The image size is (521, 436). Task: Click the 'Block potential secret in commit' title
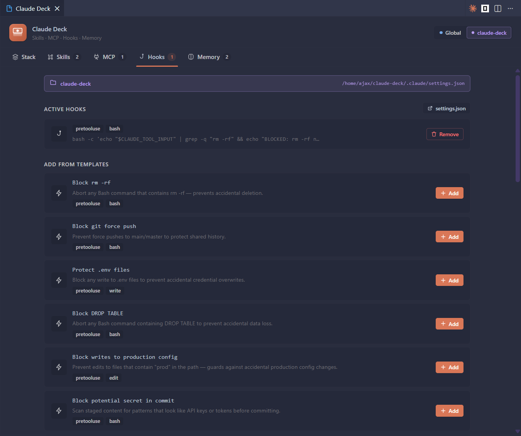tap(123, 401)
